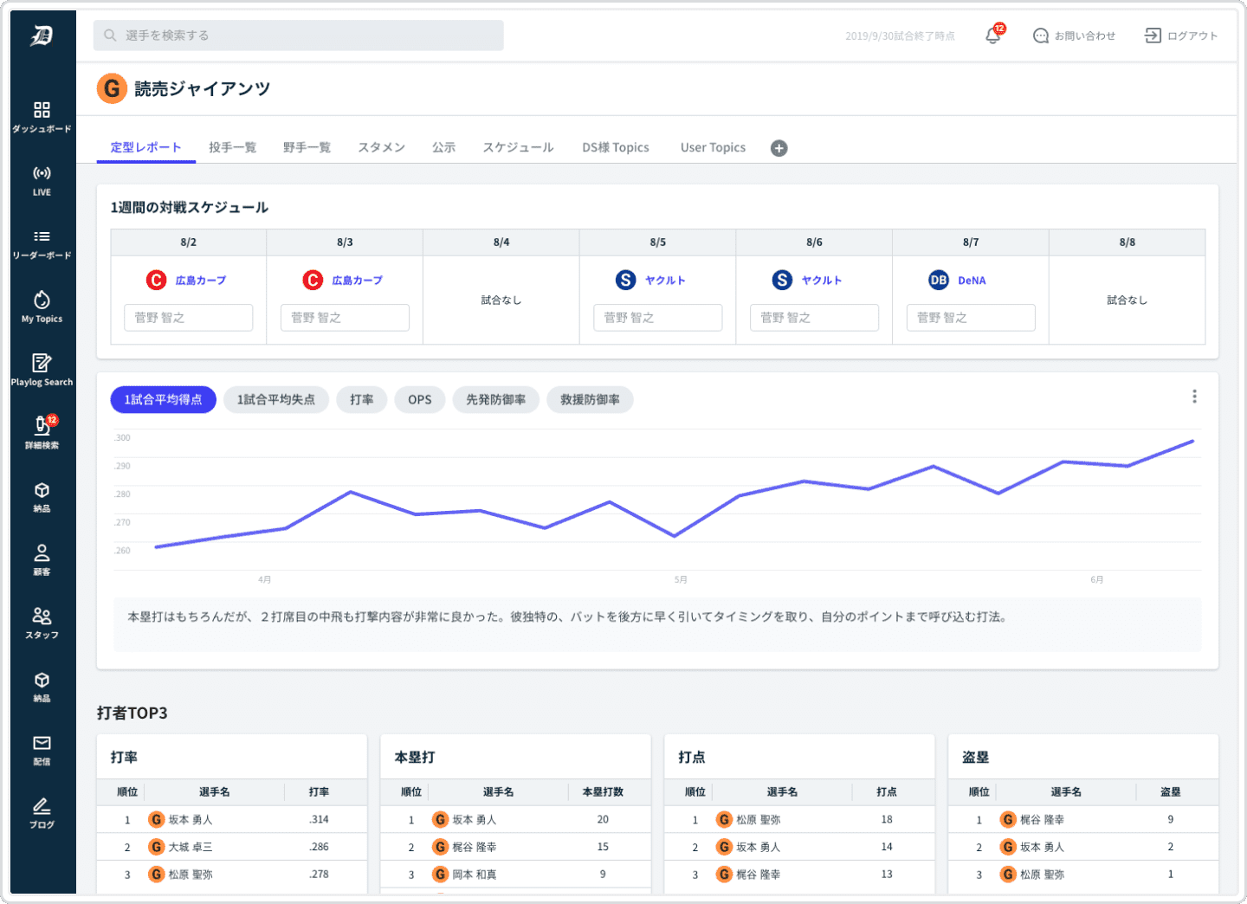
Task: Open Playlog Search icon
Action: pyautogui.click(x=42, y=363)
